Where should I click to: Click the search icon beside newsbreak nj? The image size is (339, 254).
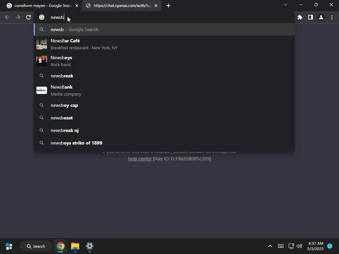point(42,130)
